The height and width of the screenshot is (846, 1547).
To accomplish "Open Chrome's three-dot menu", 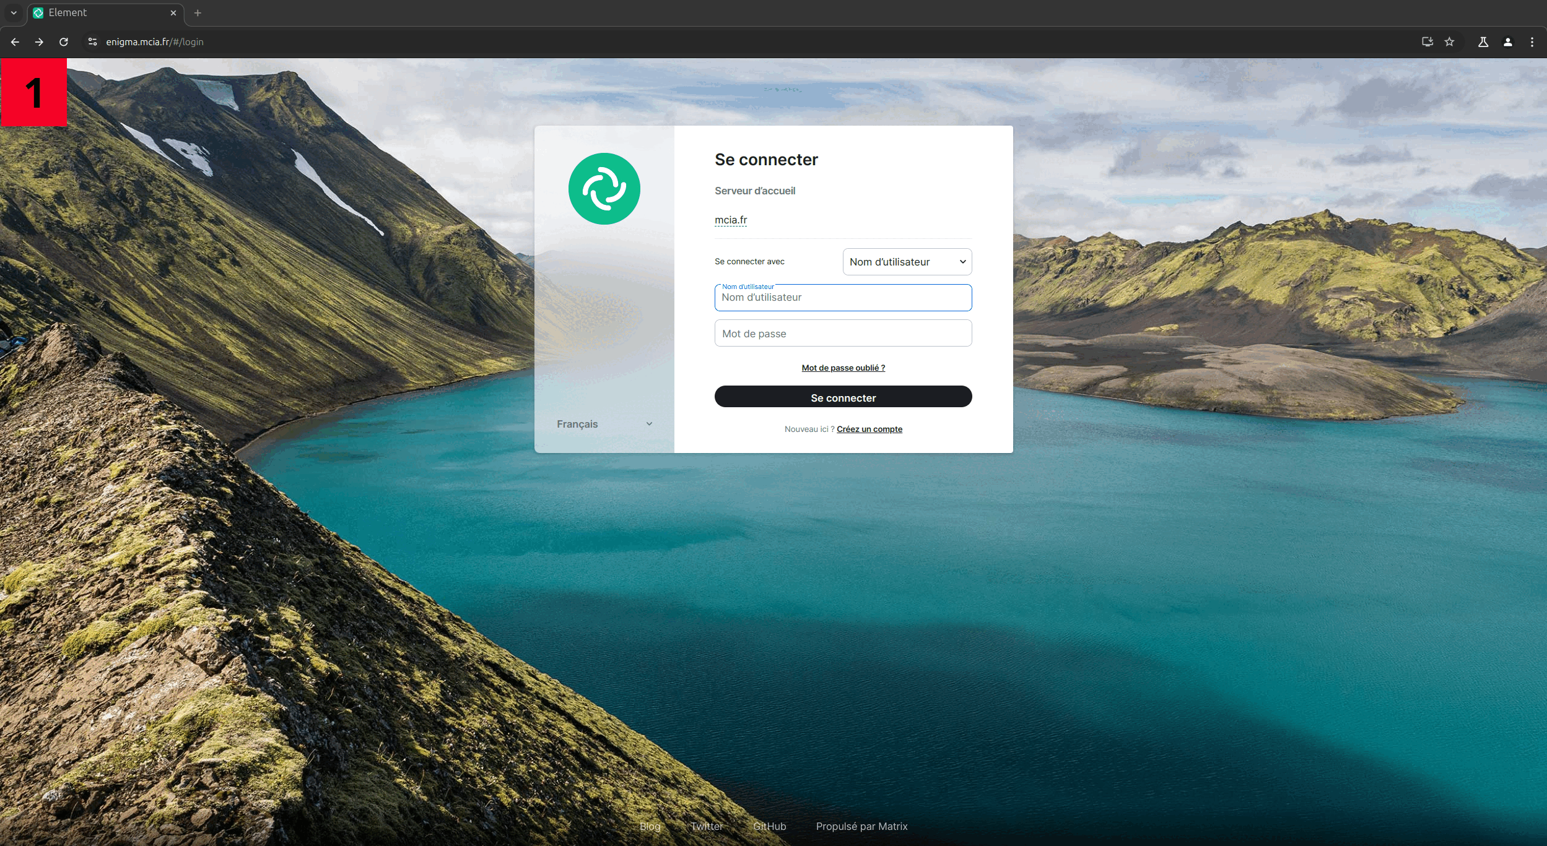I will 1532,42.
